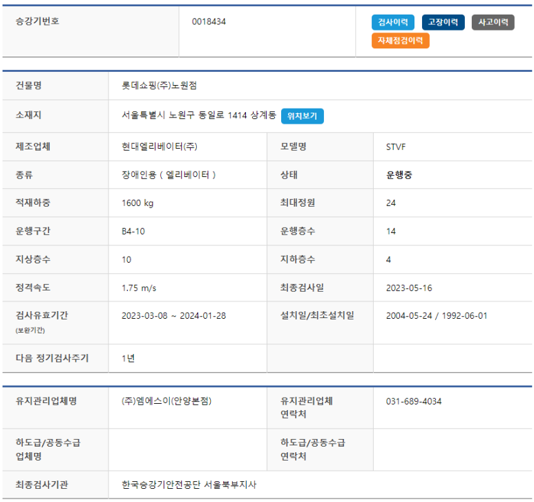Click the 제조업체 label
The height and width of the screenshot is (502, 534).
[33, 147]
